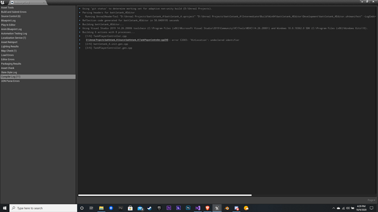Open the Slate Style Log
Screen dimensions: 378x212
point(38,73)
